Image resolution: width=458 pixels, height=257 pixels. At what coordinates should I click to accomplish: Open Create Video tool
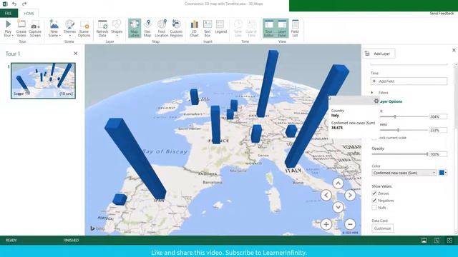[21, 29]
